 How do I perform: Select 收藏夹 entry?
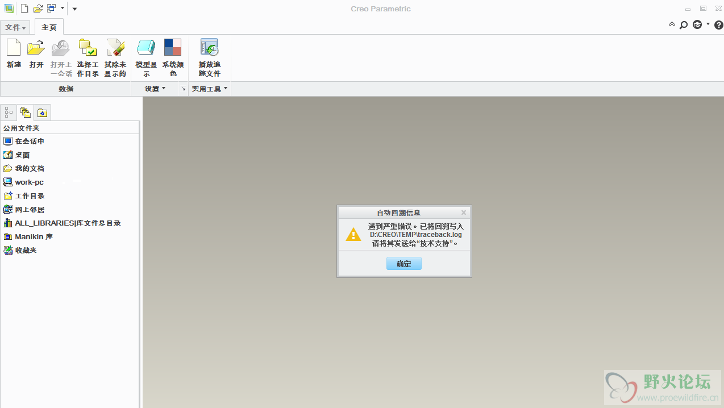(20, 250)
